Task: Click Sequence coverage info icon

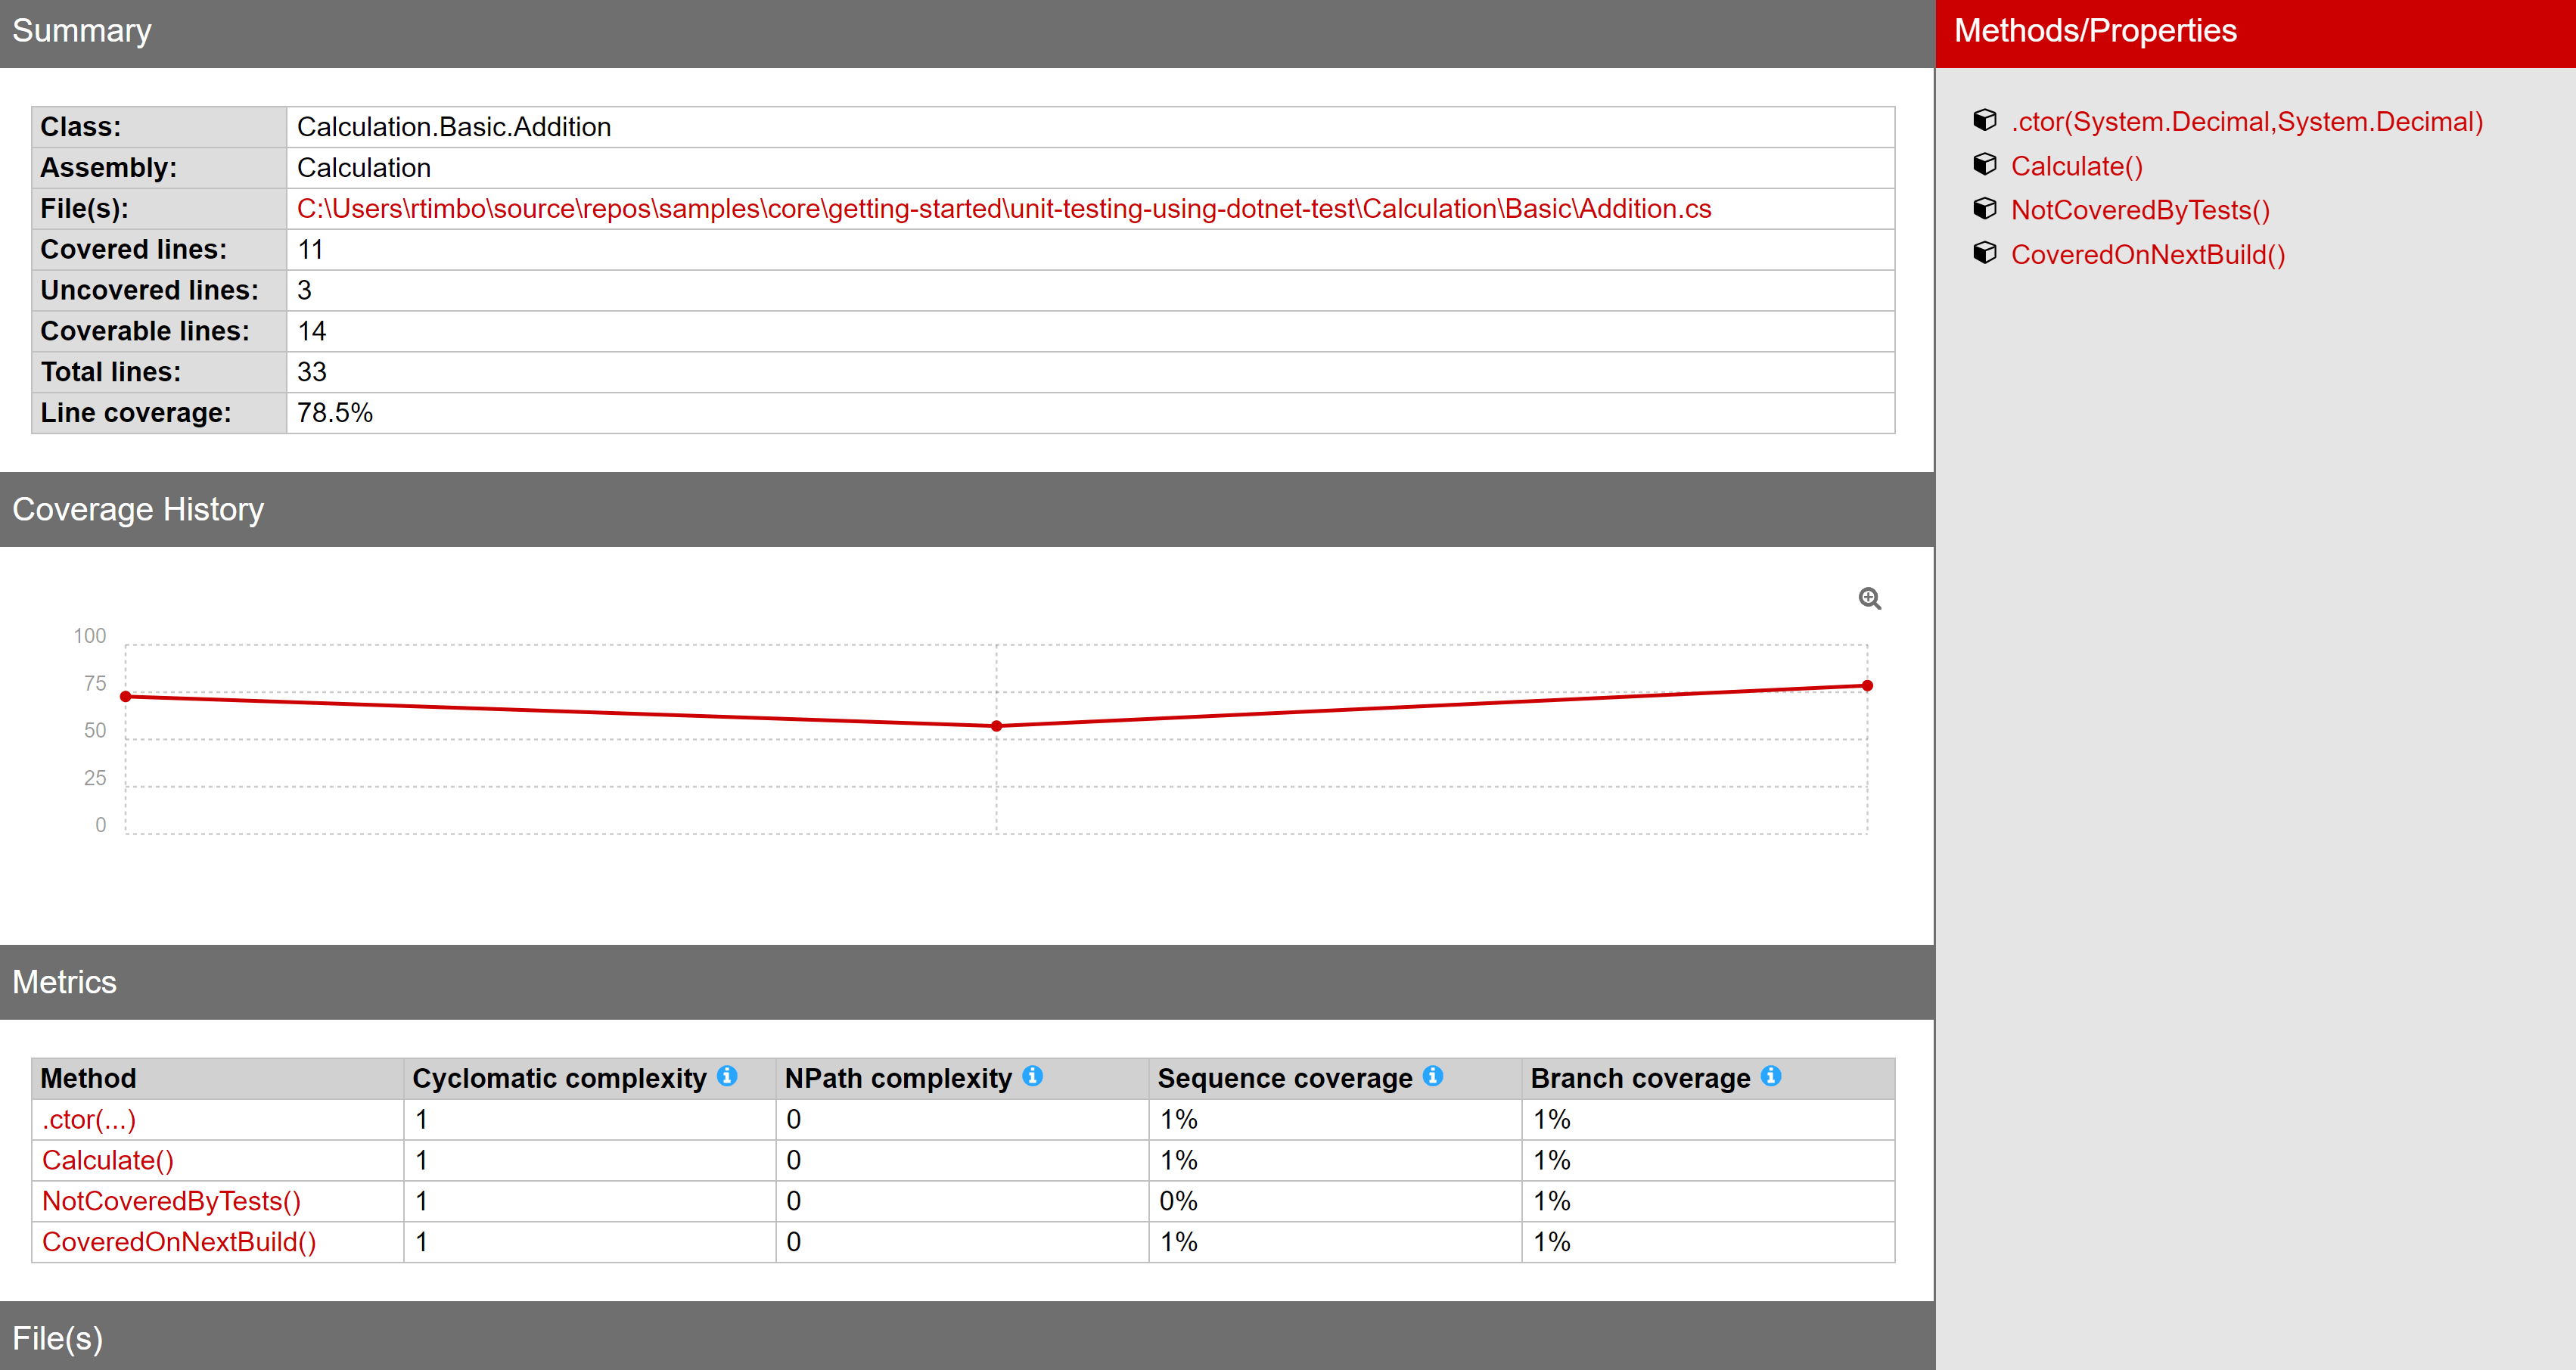Action: click(1433, 1076)
